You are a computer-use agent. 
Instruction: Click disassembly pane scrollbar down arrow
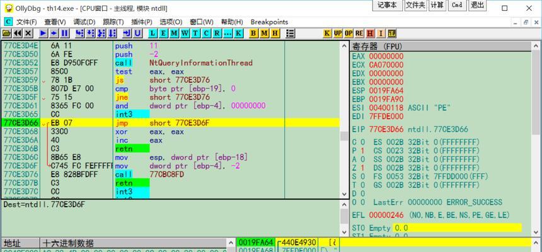[344, 194]
